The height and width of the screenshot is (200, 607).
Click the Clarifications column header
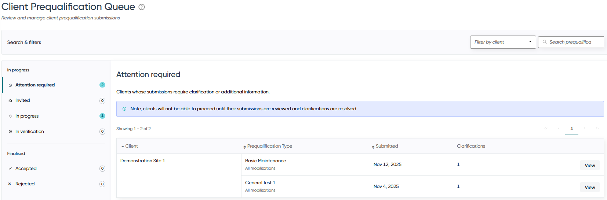click(x=471, y=146)
